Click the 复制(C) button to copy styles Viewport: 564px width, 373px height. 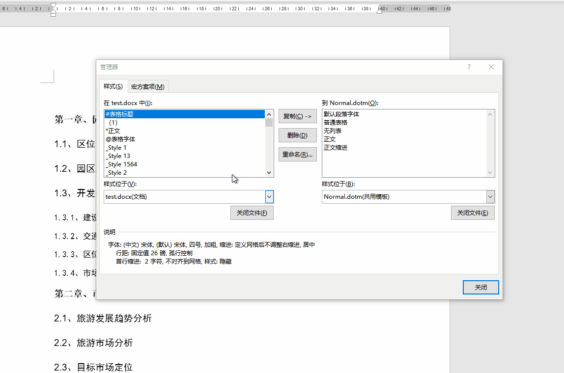pos(297,116)
